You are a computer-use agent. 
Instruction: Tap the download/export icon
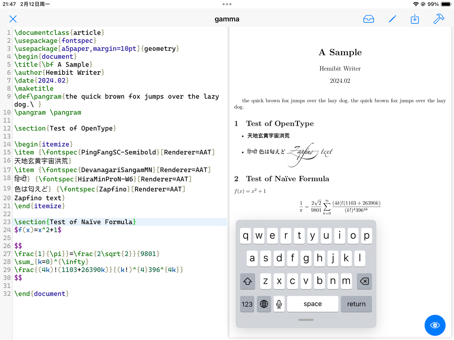click(x=415, y=19)
